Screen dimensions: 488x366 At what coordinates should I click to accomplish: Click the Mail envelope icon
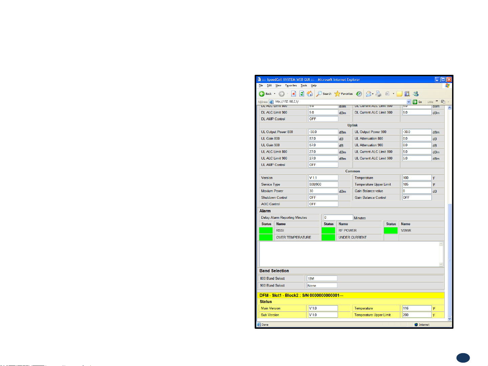coord(368,94)
